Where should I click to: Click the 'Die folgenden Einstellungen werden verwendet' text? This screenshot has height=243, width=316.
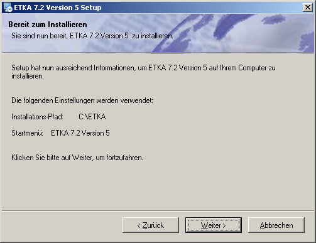point(82,100)
